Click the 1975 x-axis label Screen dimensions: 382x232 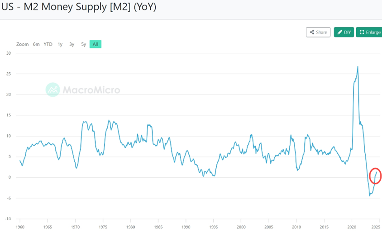pyautogui.click(x=103, y=227)
